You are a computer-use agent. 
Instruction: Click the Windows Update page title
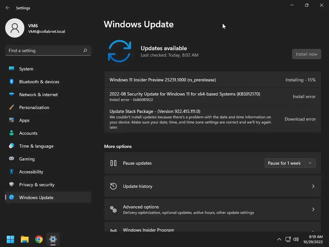click(139, 24)
